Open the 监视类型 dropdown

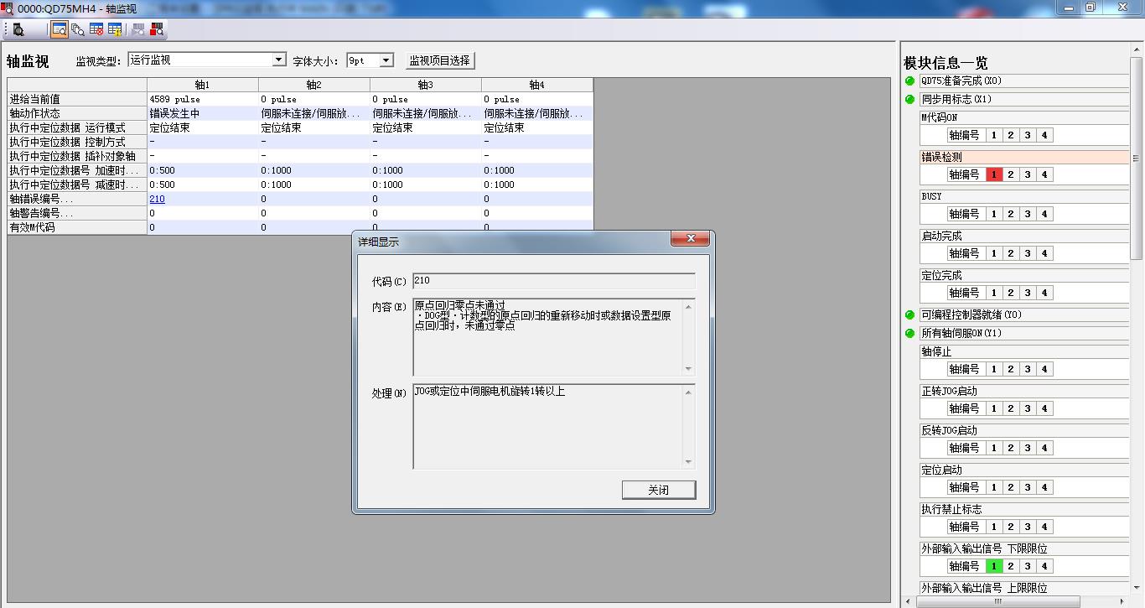coord(279,60)
